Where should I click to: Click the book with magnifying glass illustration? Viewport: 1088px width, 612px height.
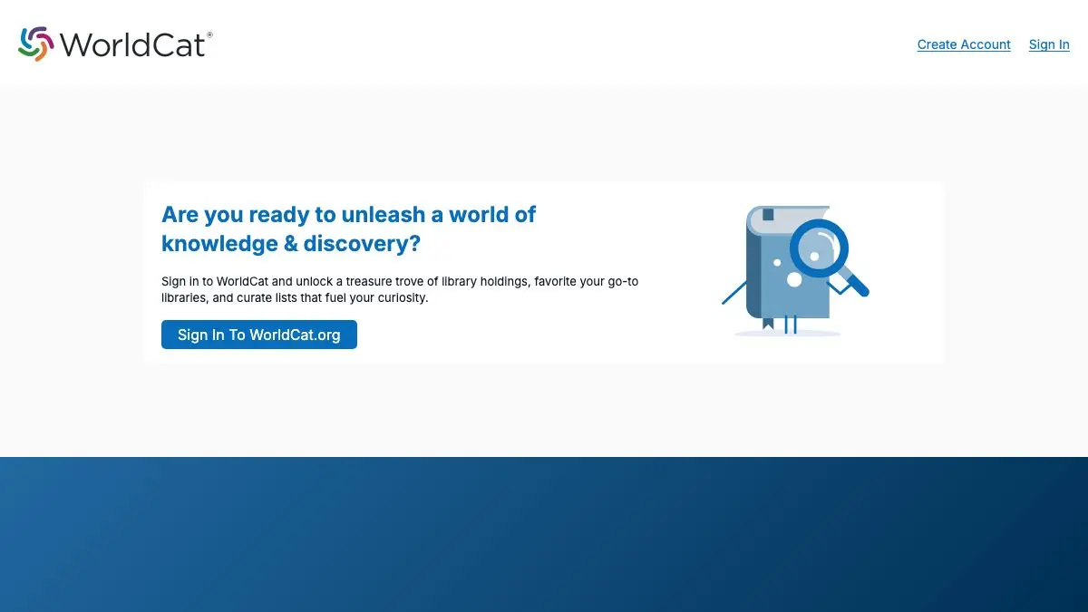click(x=795, y=270)
